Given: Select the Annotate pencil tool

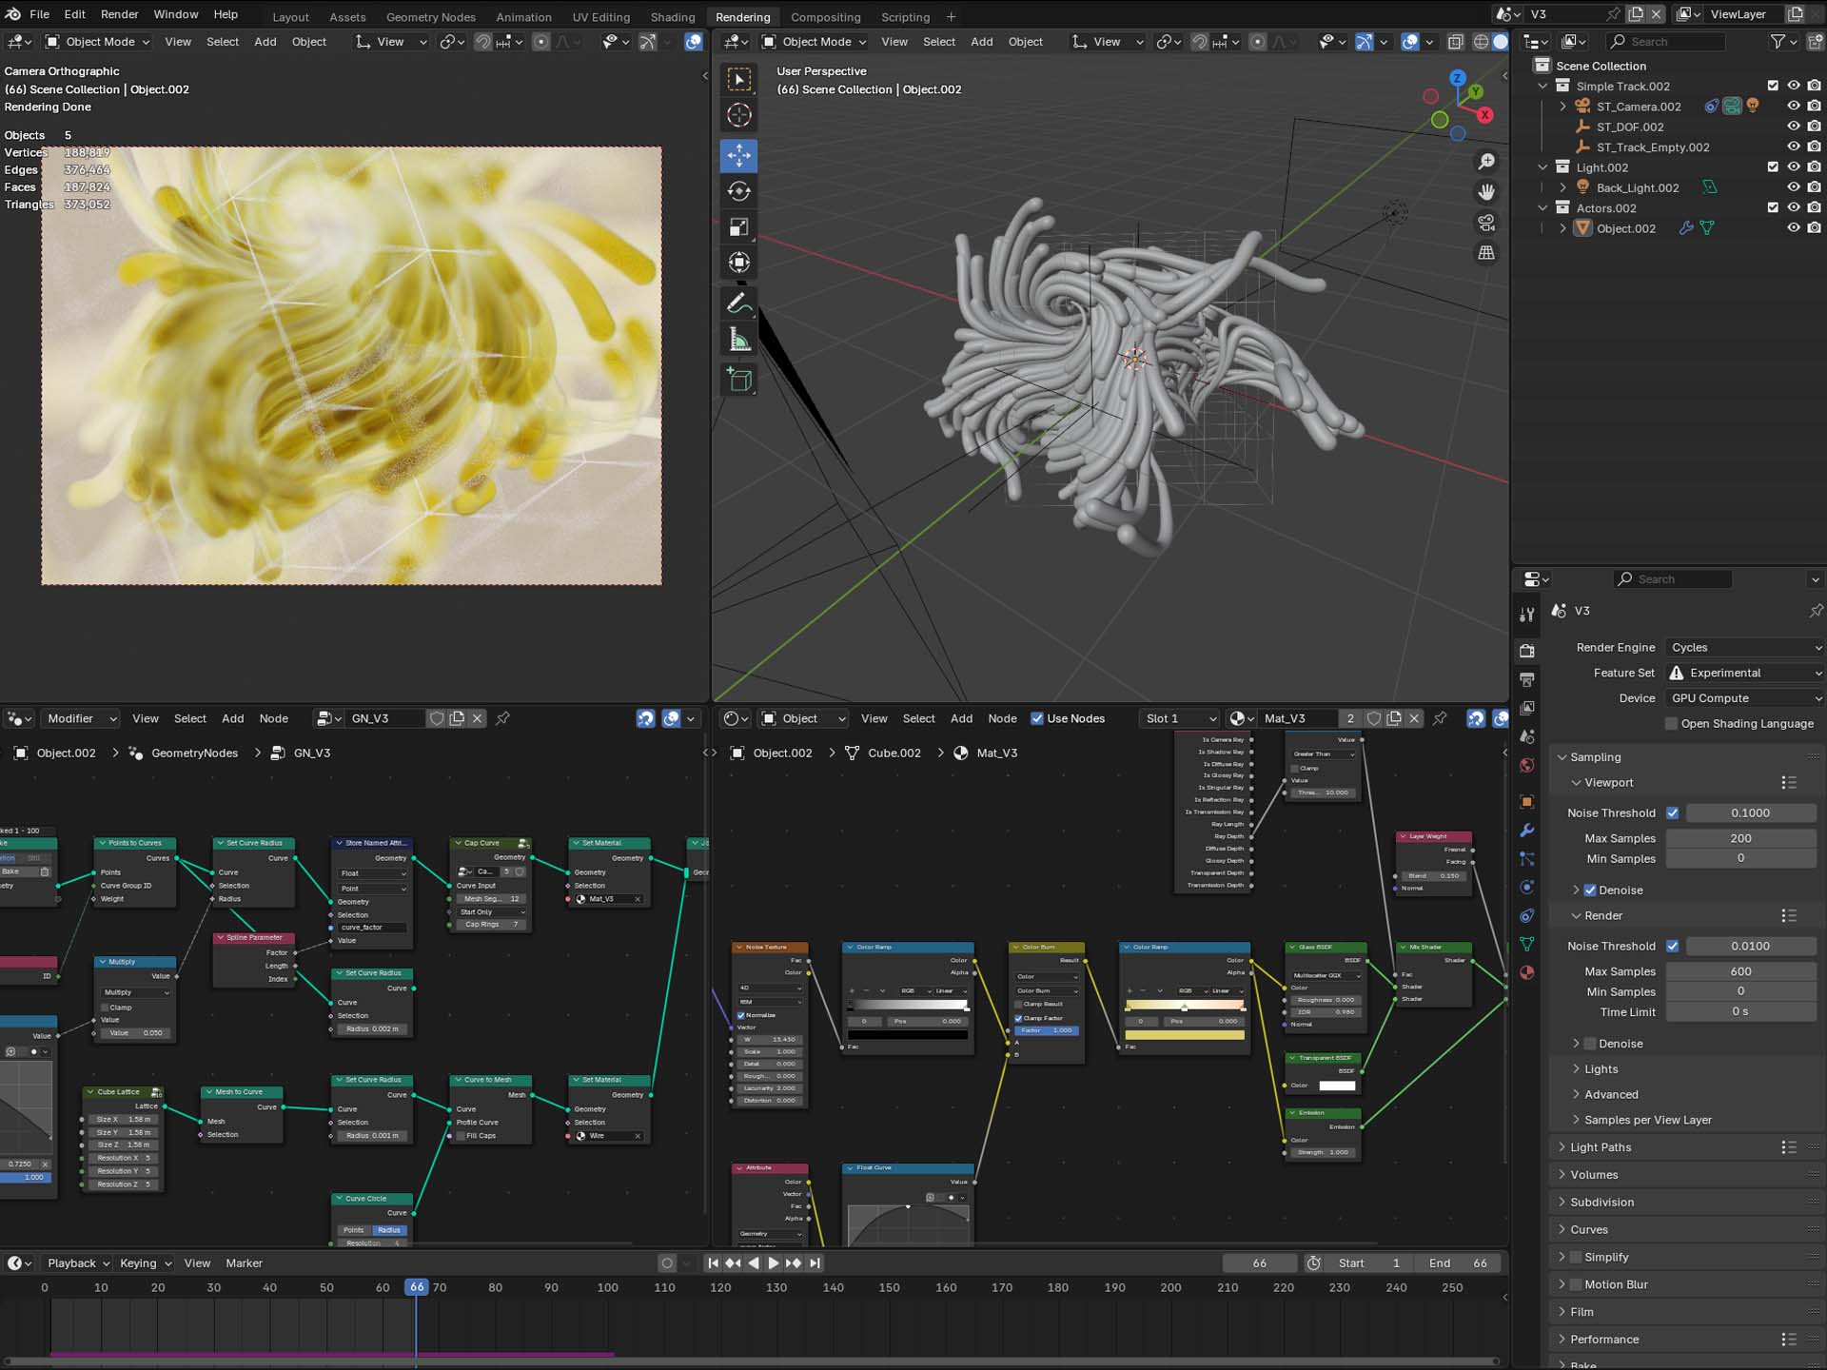Looking at the screenshot, I should 739,303.
